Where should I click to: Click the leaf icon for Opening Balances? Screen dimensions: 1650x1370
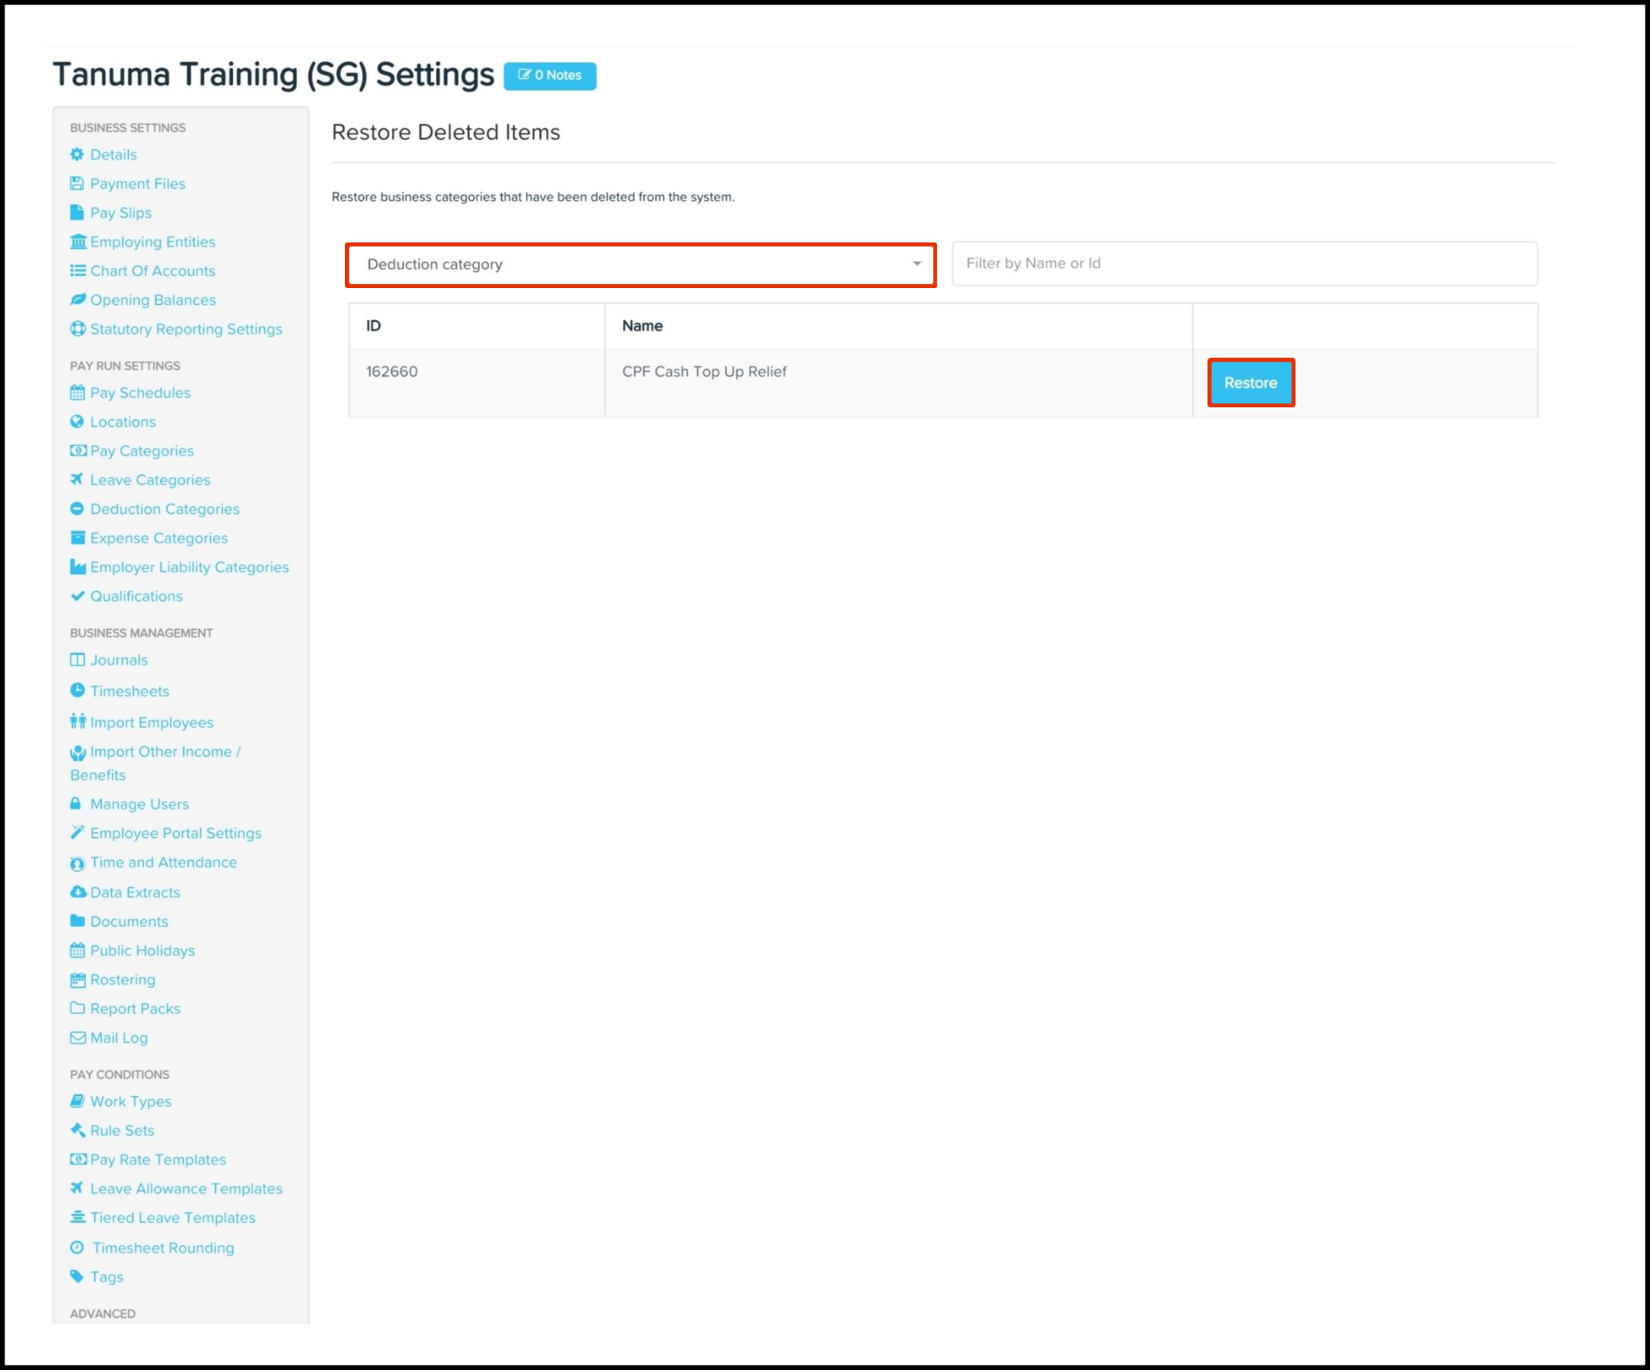78,300
